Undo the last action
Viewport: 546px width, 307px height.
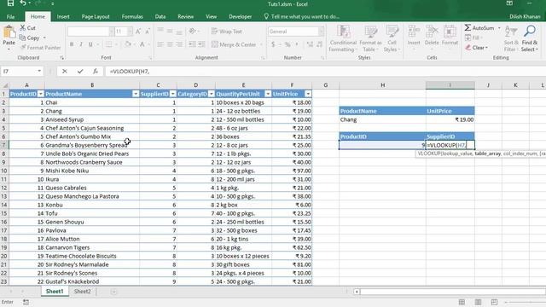pos(23,3)
